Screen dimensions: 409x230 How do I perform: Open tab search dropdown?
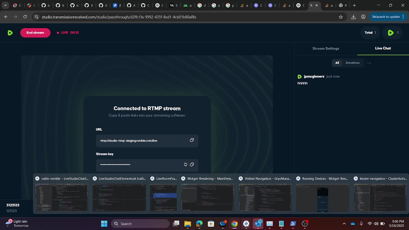tap(5, 5)
